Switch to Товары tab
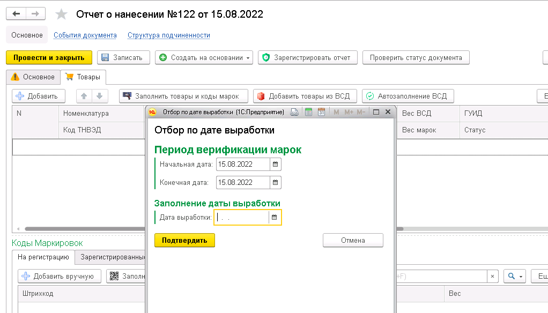This screenshot has width=548, height=313. click(83, 77)
